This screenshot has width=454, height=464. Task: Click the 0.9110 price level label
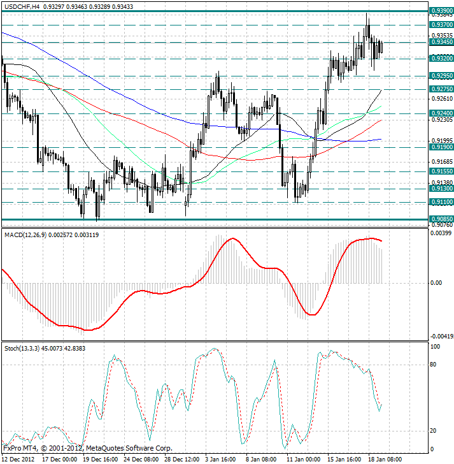point(441,201)
